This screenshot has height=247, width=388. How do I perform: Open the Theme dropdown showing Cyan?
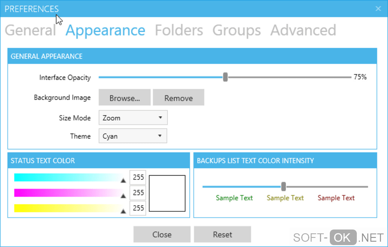[x=133, y=136]
